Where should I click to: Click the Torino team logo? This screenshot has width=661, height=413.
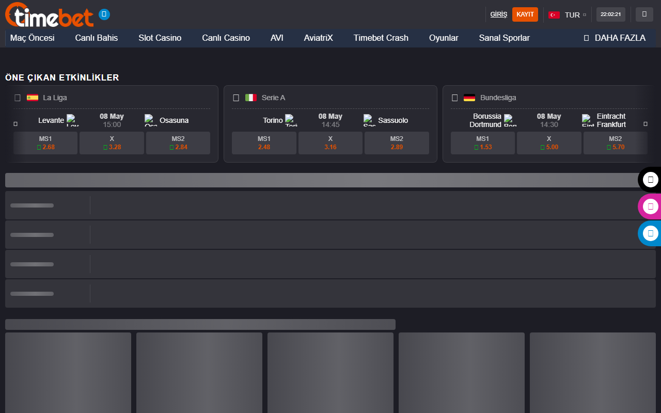coord(291,120)
